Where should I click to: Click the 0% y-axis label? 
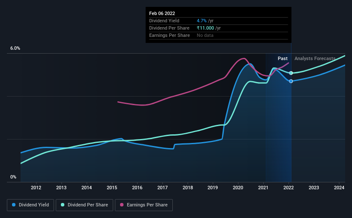(x=13, y=177)
